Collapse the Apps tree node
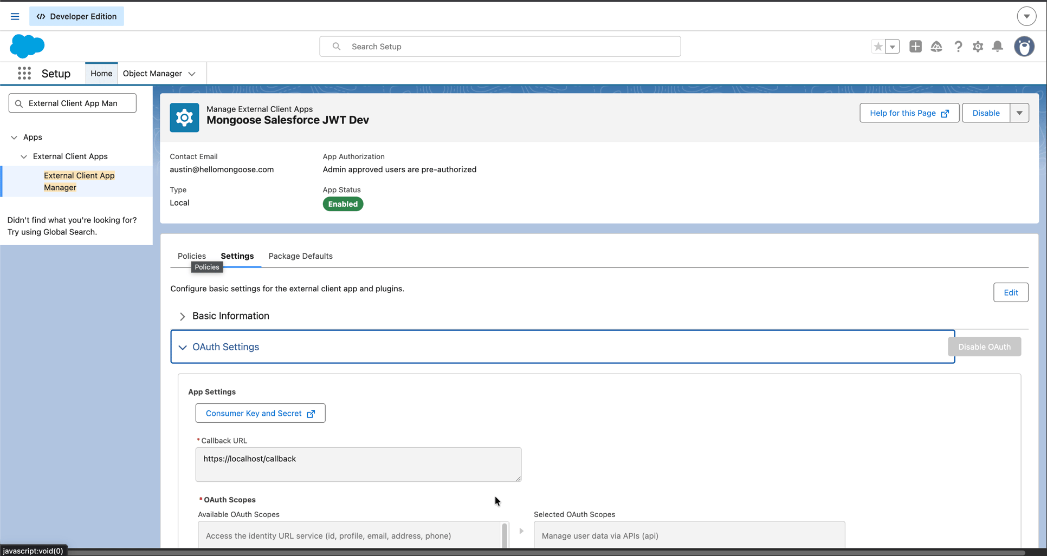The height and width of the screenshot is (556, 1047). (14, 138)
